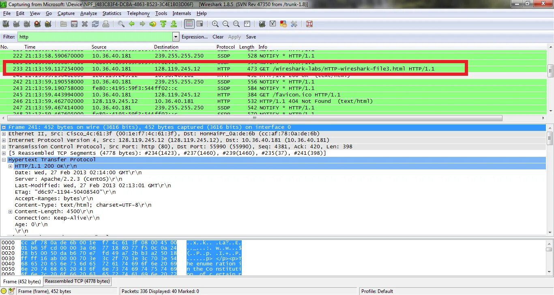Zoom out of the packet text

click(x=226, y=24)
